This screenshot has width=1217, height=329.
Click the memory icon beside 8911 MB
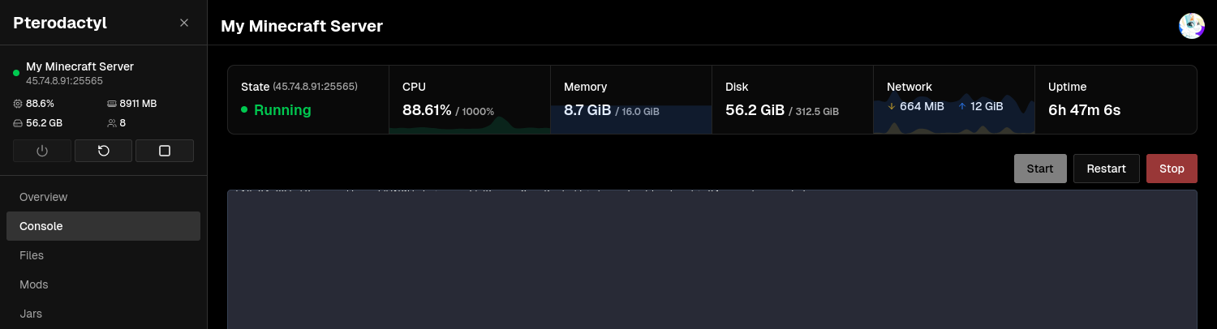click(x=112, y=104)
